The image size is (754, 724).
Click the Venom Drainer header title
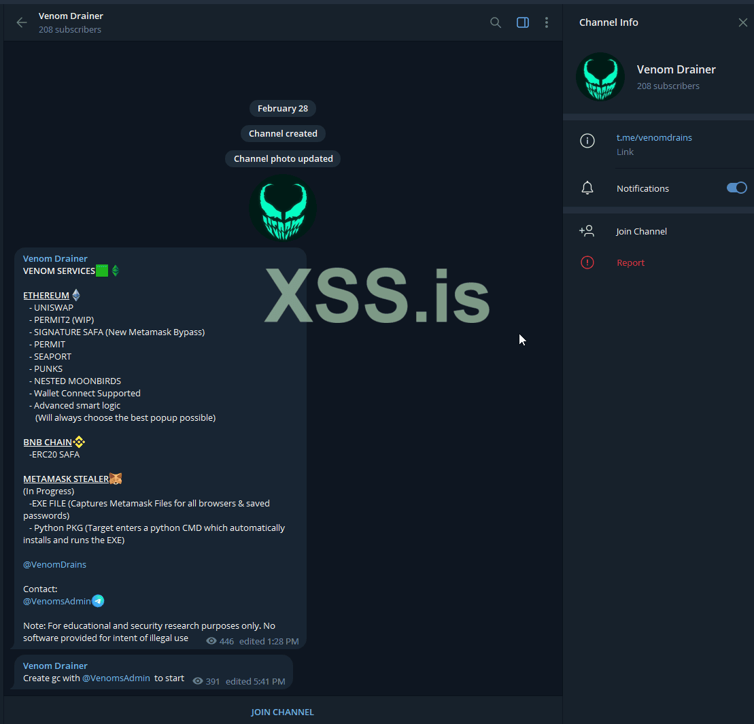point(71,16)
